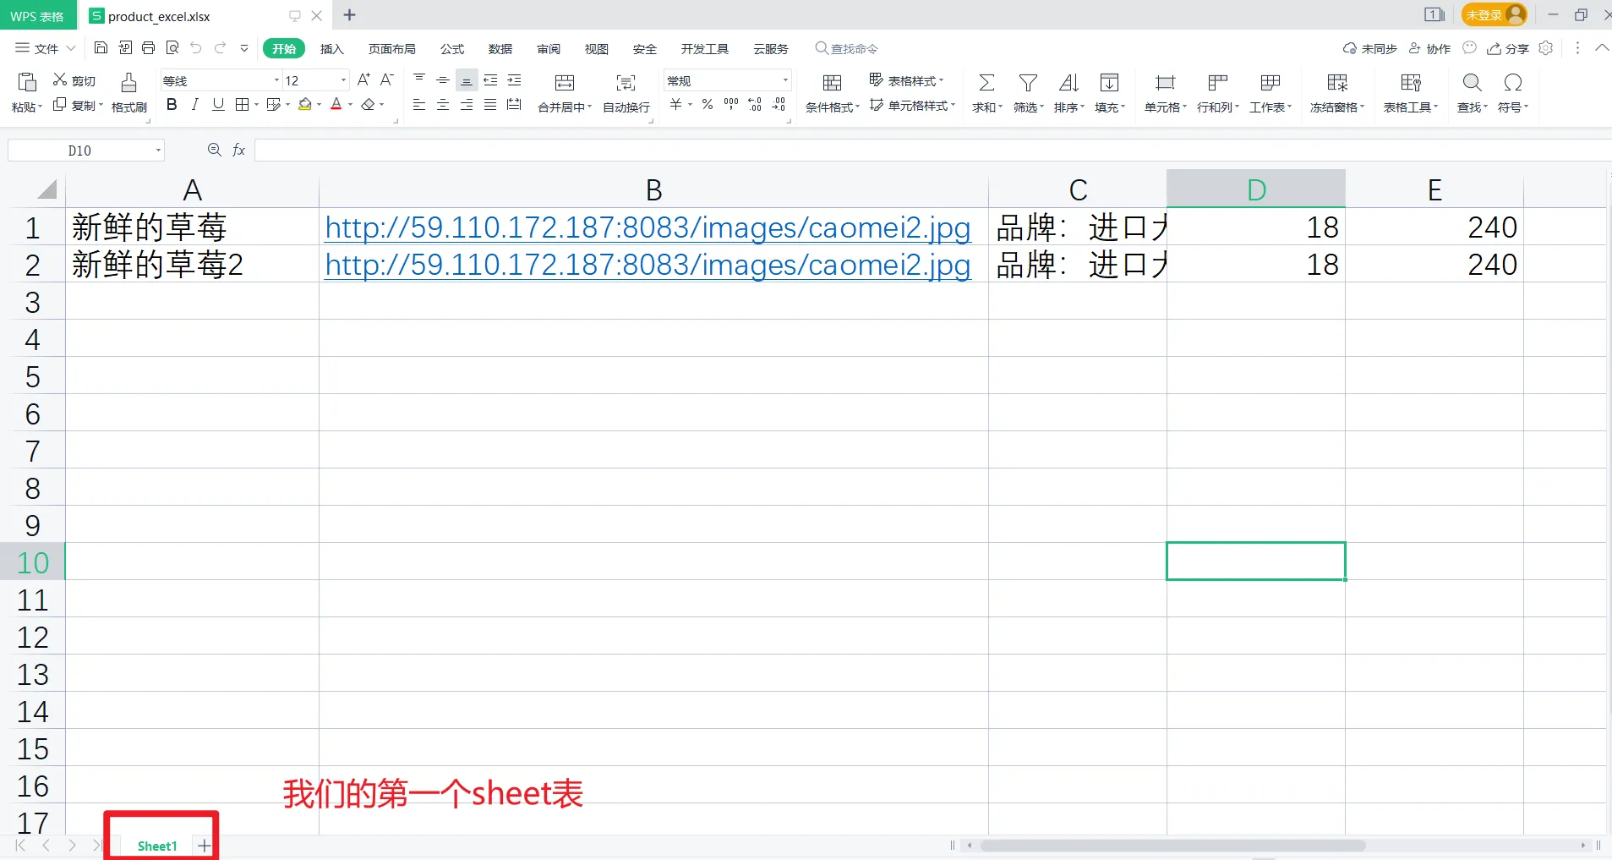Click the print icon in quick access toolbar
1612x860 pixels.
click(x=149, y=48)
